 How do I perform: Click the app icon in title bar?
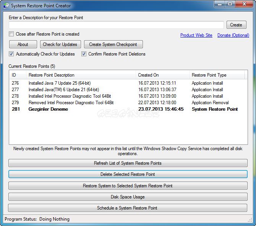click(6, 6)
